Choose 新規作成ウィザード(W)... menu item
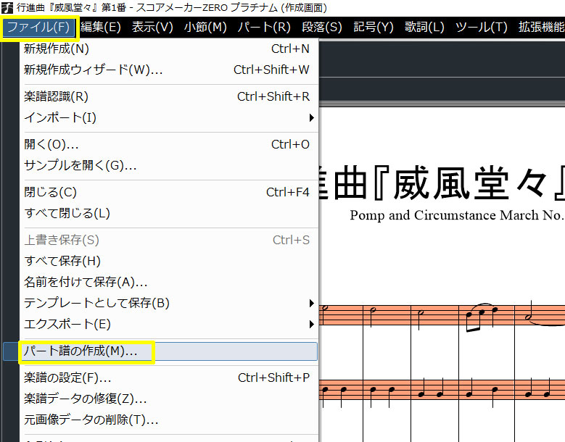565x442 pixels. [x=169, y=70]
